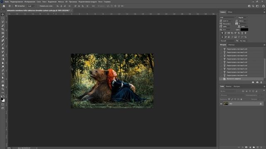Open the Arial font family dropdown

pyautogui.click(x=228, y=17)
